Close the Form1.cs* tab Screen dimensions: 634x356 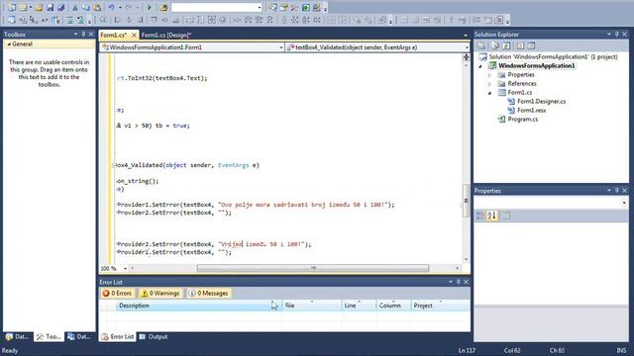(x=134, y=36)
